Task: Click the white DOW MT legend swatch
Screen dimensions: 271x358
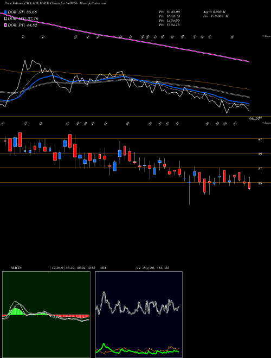Action: pos(5,18)
